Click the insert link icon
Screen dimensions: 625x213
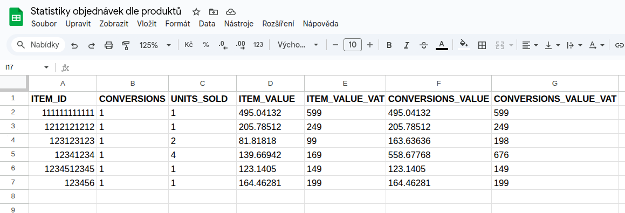click(619, 45)
